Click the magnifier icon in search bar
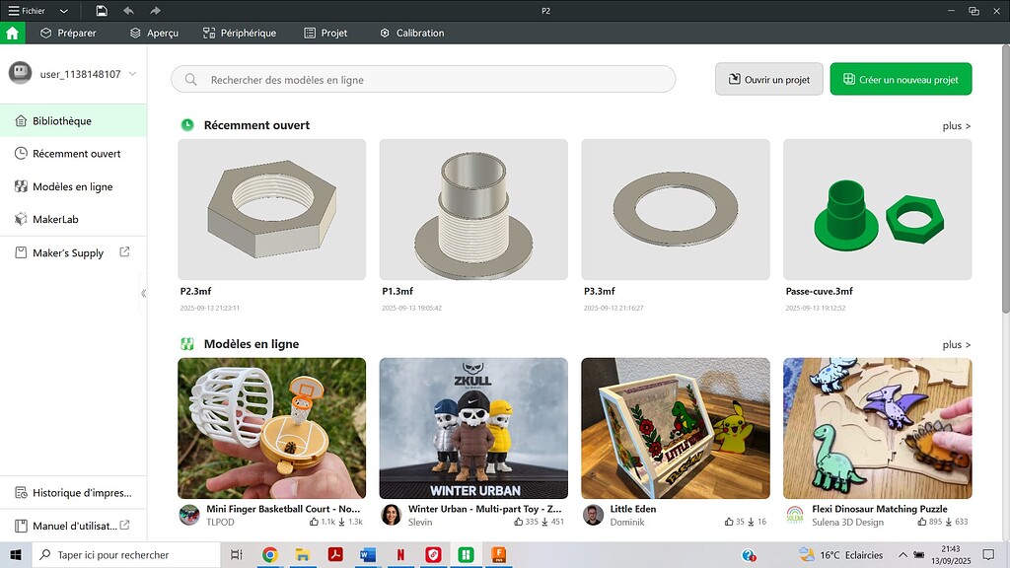 click(190, 79)
